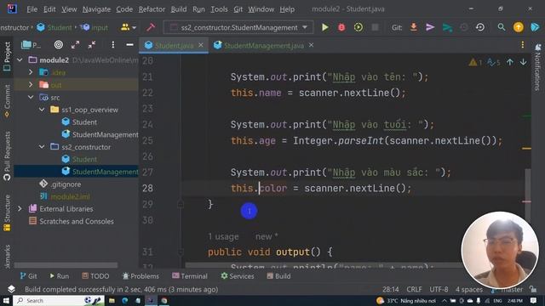Start debugging with the bug icon
545x306 pixels.
pos(341,27)
